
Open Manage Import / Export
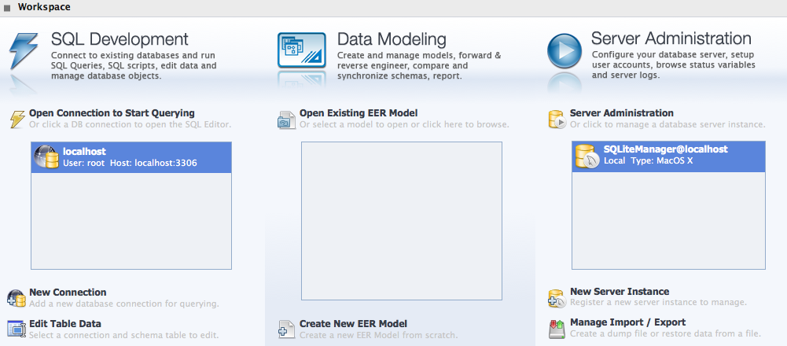click(628, 322)
